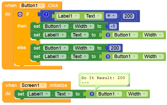167x105 pixels.
Task: Select the if block by clicking its 'else' label
Action: point(22,48)
